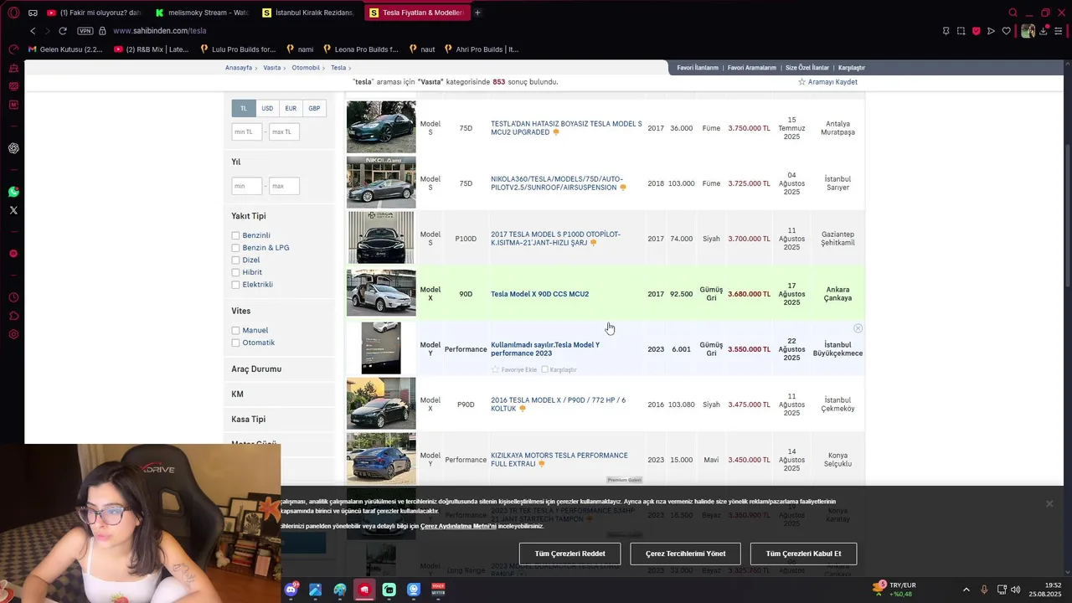This screenshot has width=1072, height=603.
Task: Check the Benzin & LPG box
Action: pos(235,248)
